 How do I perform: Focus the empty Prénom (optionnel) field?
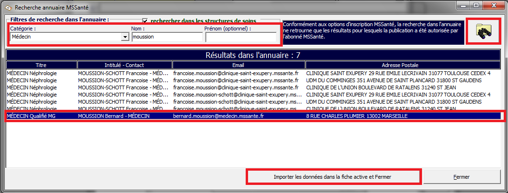pos(241,37)
